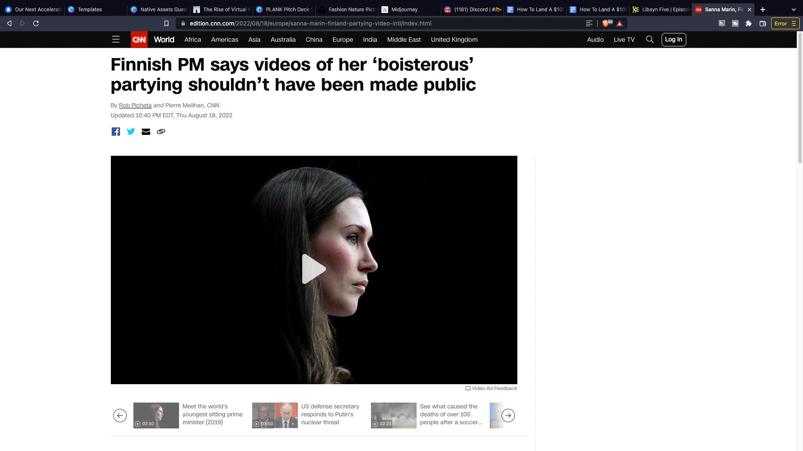The height and width of the screenshot is (451, 803).
Task: Open Brave Rewards triangle icon
Action: 620,24
